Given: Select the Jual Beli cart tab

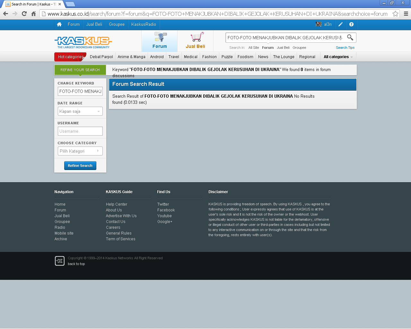Looking at the screenshot, I should click(195, 41).
